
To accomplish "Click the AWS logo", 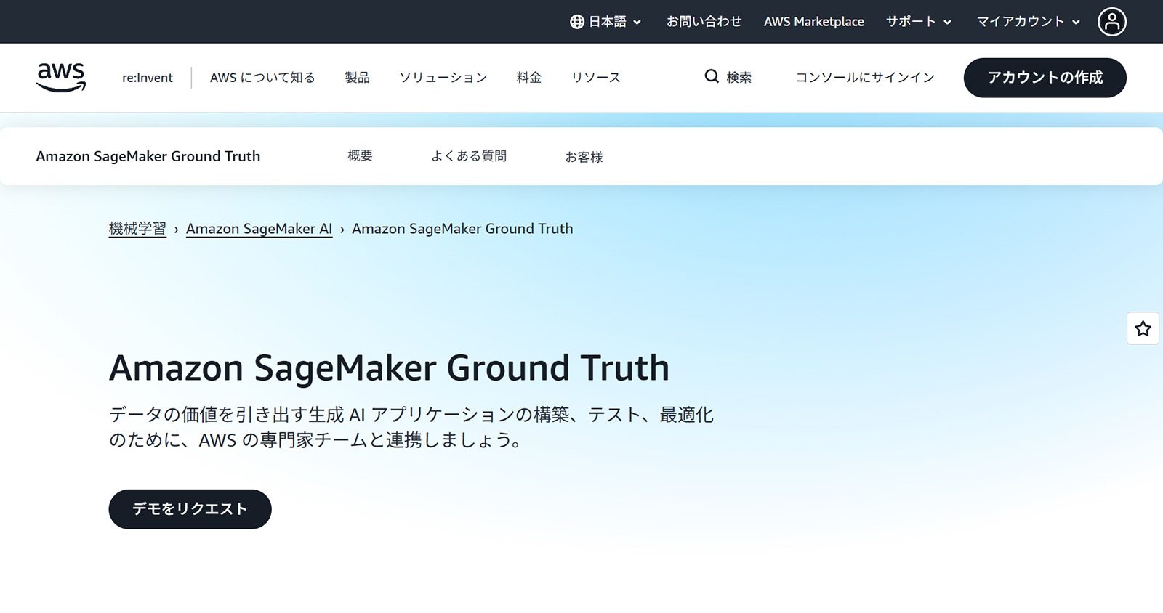I will (61, 77).
